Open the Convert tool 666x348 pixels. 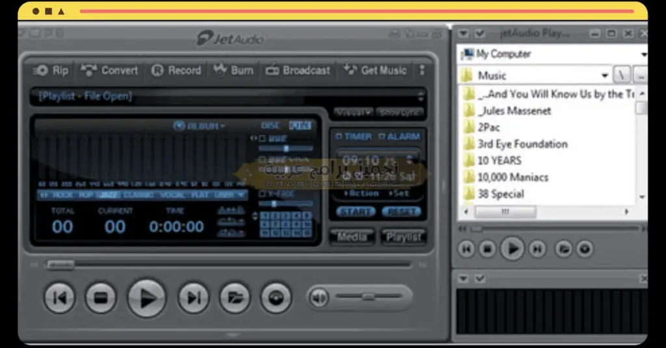point(109,70)
